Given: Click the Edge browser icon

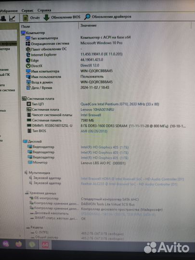Looking at the screenshot, I should point(28,60).
